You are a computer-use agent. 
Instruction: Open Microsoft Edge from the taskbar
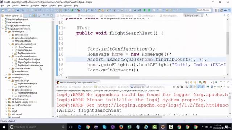(79, 127)
